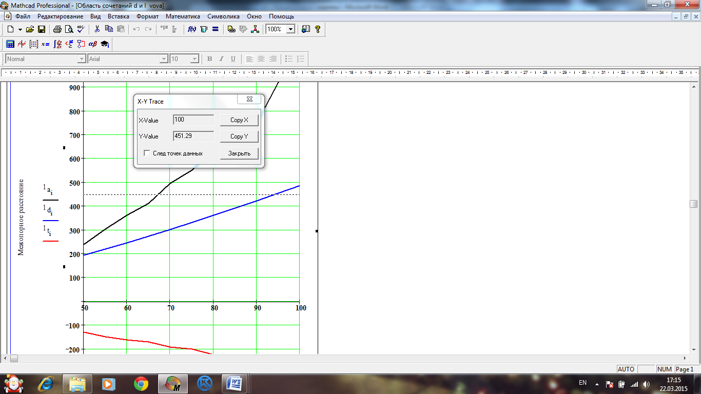The height and width of the screenshot is (394, 701).
Task: Click the Calculate equals-sign icon
Action: click(x=215, y=29)
